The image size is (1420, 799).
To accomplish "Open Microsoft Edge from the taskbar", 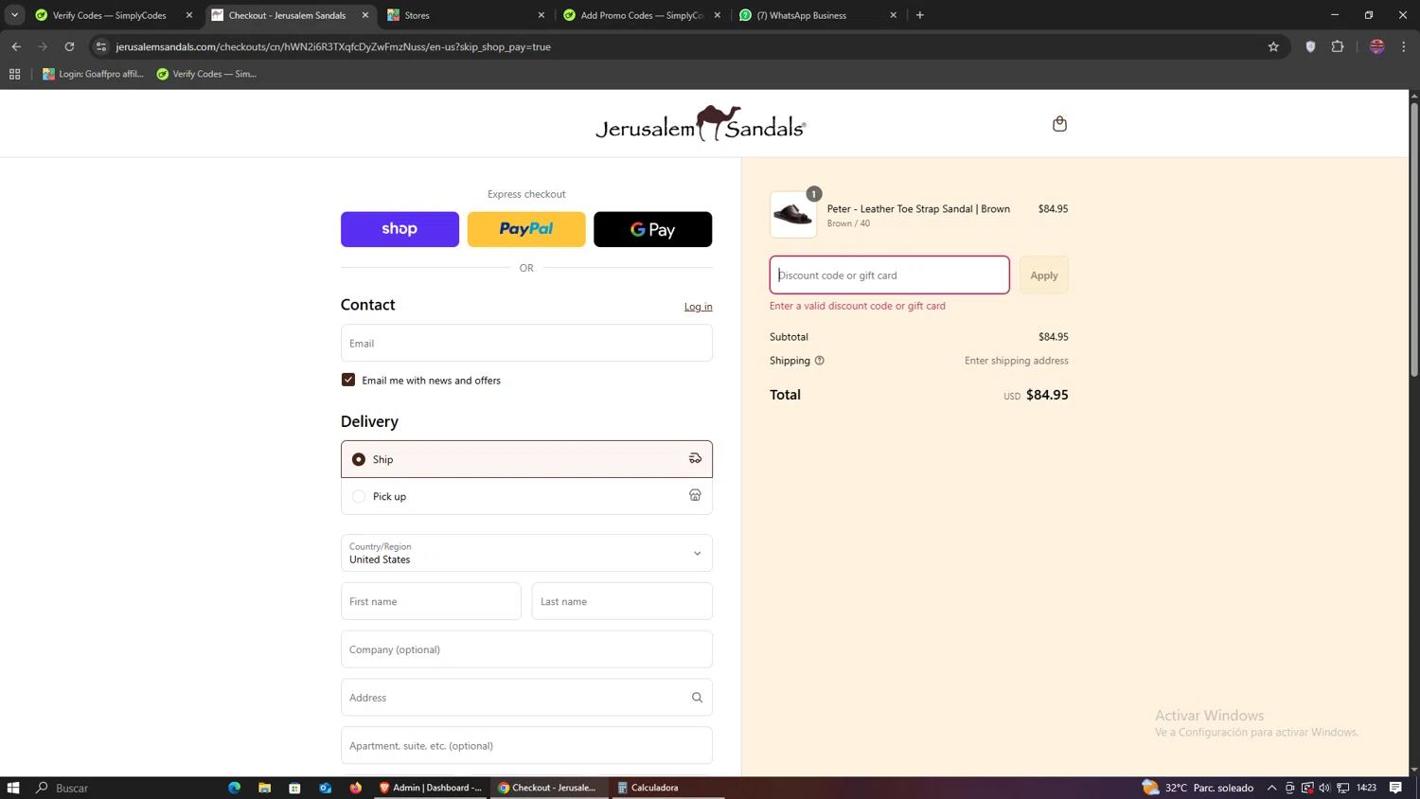I will (235, 788).
